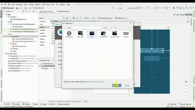The height and width of the screenshot is (110, 195).
Task: Click the Debug app bug icon
Action: (157, 8)
